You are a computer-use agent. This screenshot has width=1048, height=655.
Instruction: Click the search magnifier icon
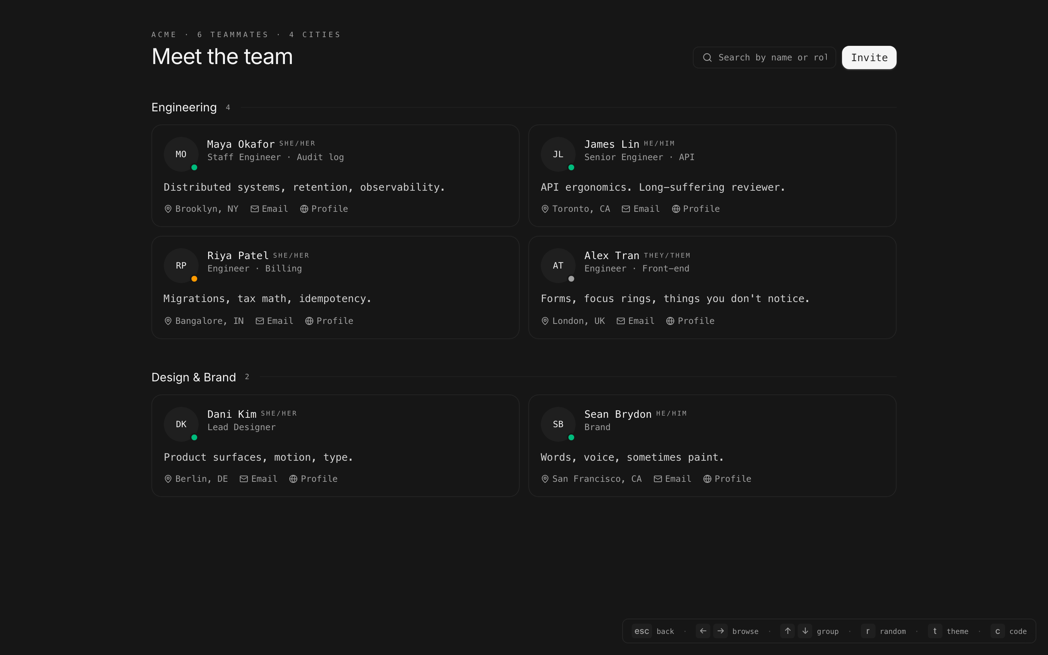click(x=707, y=57)
